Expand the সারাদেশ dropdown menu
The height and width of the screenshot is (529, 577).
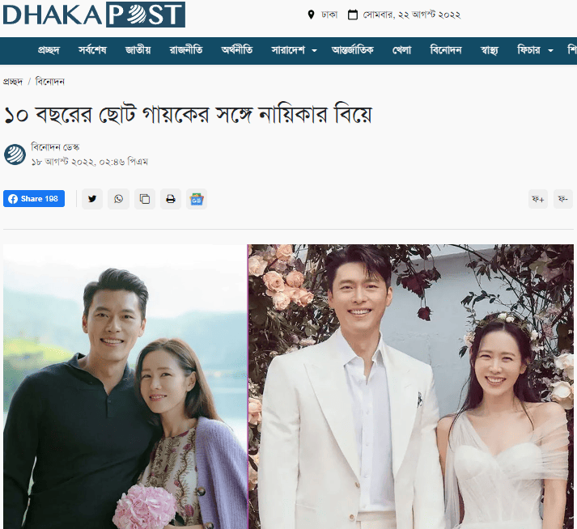pyautogui.click(x=294, y=50)
